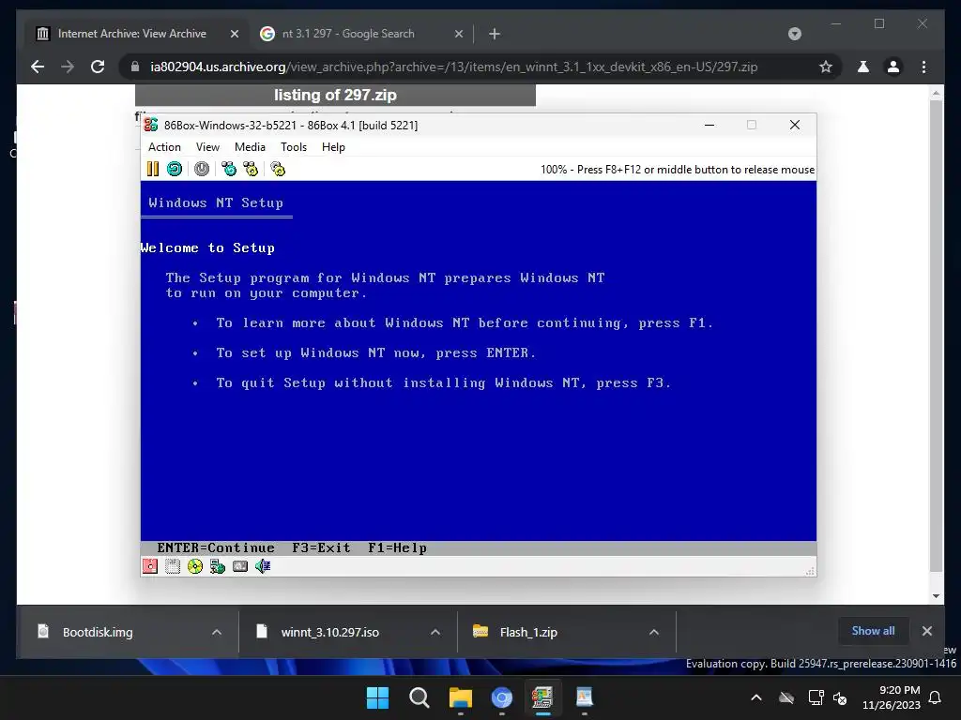Viewport: 961px width, 720px height.
Task: Click the 'F3=Exit' status text
Action: click(321, 547)
